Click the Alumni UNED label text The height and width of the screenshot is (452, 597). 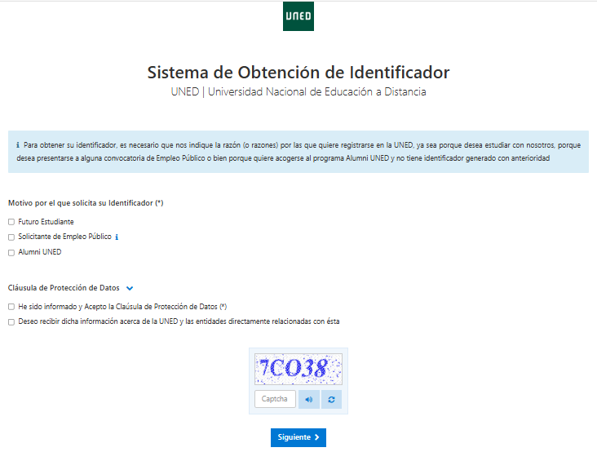coord(40,252)
